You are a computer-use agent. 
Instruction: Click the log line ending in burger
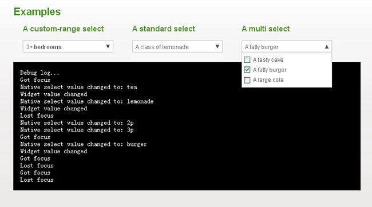pyautogui.click(x=84, y=144)
